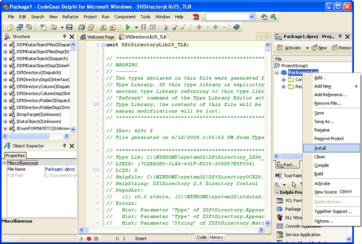Collapse the Delphi Projects palette category

point(276,192)
